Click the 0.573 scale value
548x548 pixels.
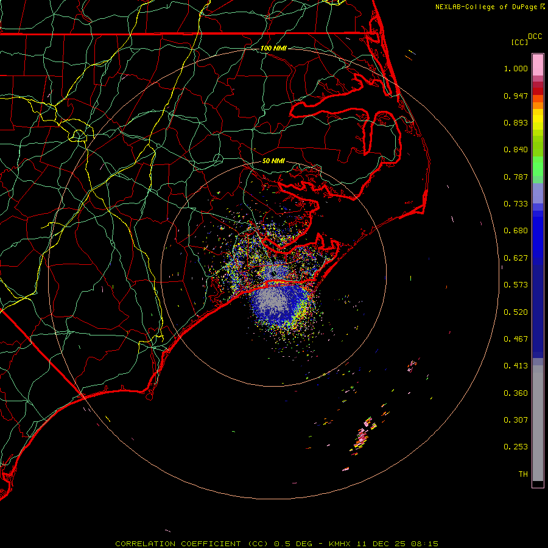516,285
